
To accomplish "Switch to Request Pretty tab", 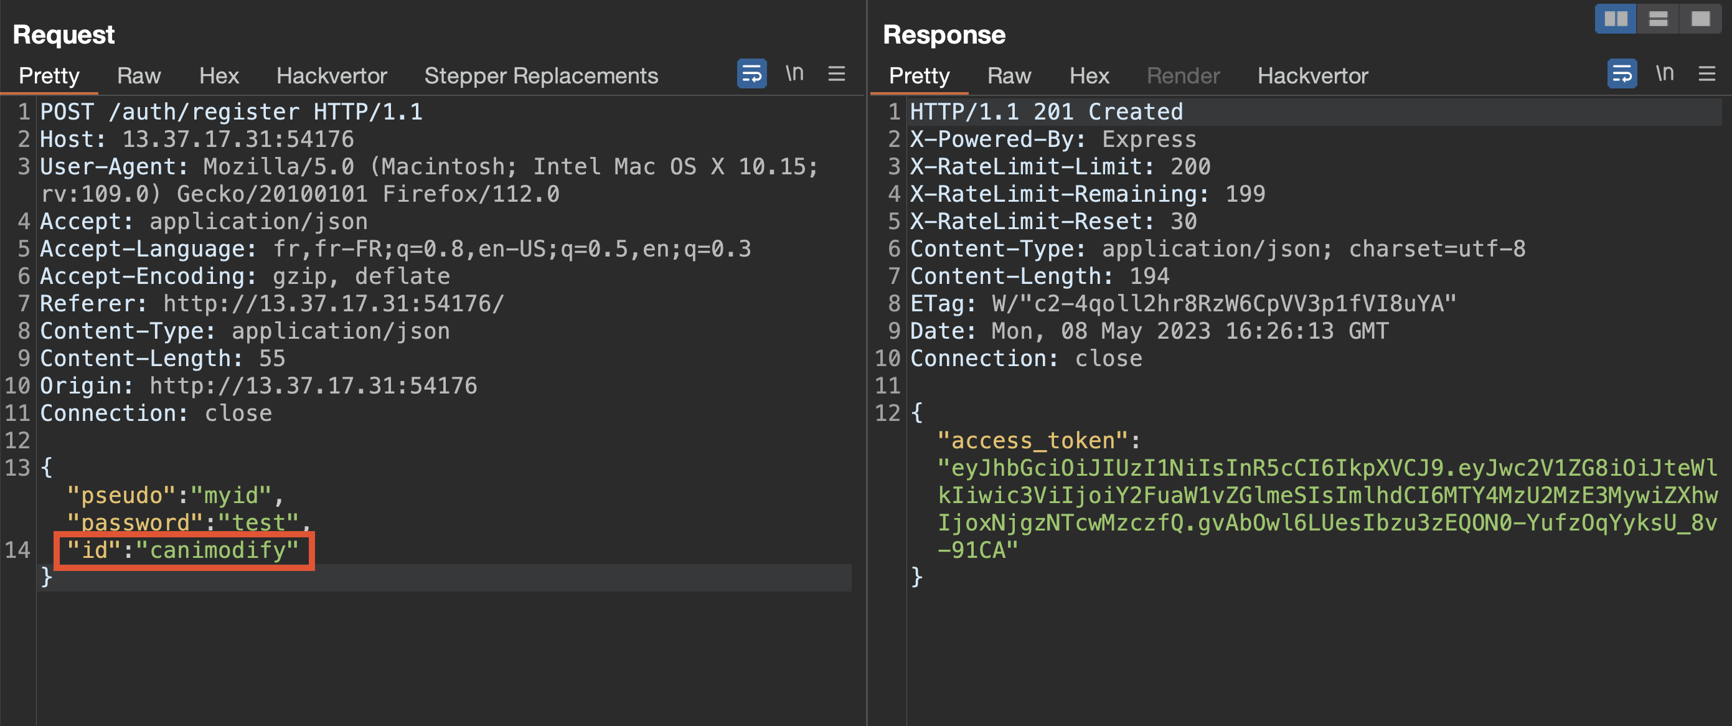I will tap(49, 76).
